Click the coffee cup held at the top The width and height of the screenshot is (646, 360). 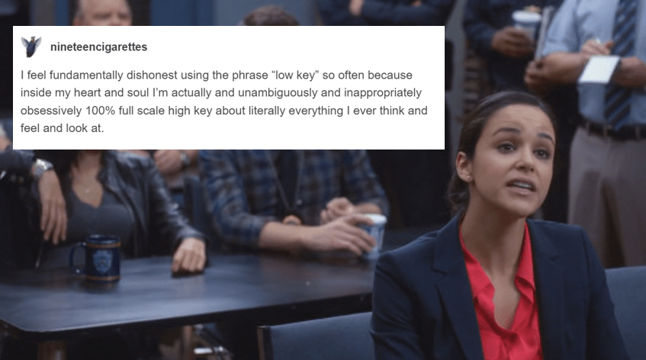527,23
